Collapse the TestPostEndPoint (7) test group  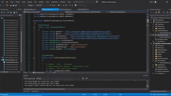(x=1, y=60)
